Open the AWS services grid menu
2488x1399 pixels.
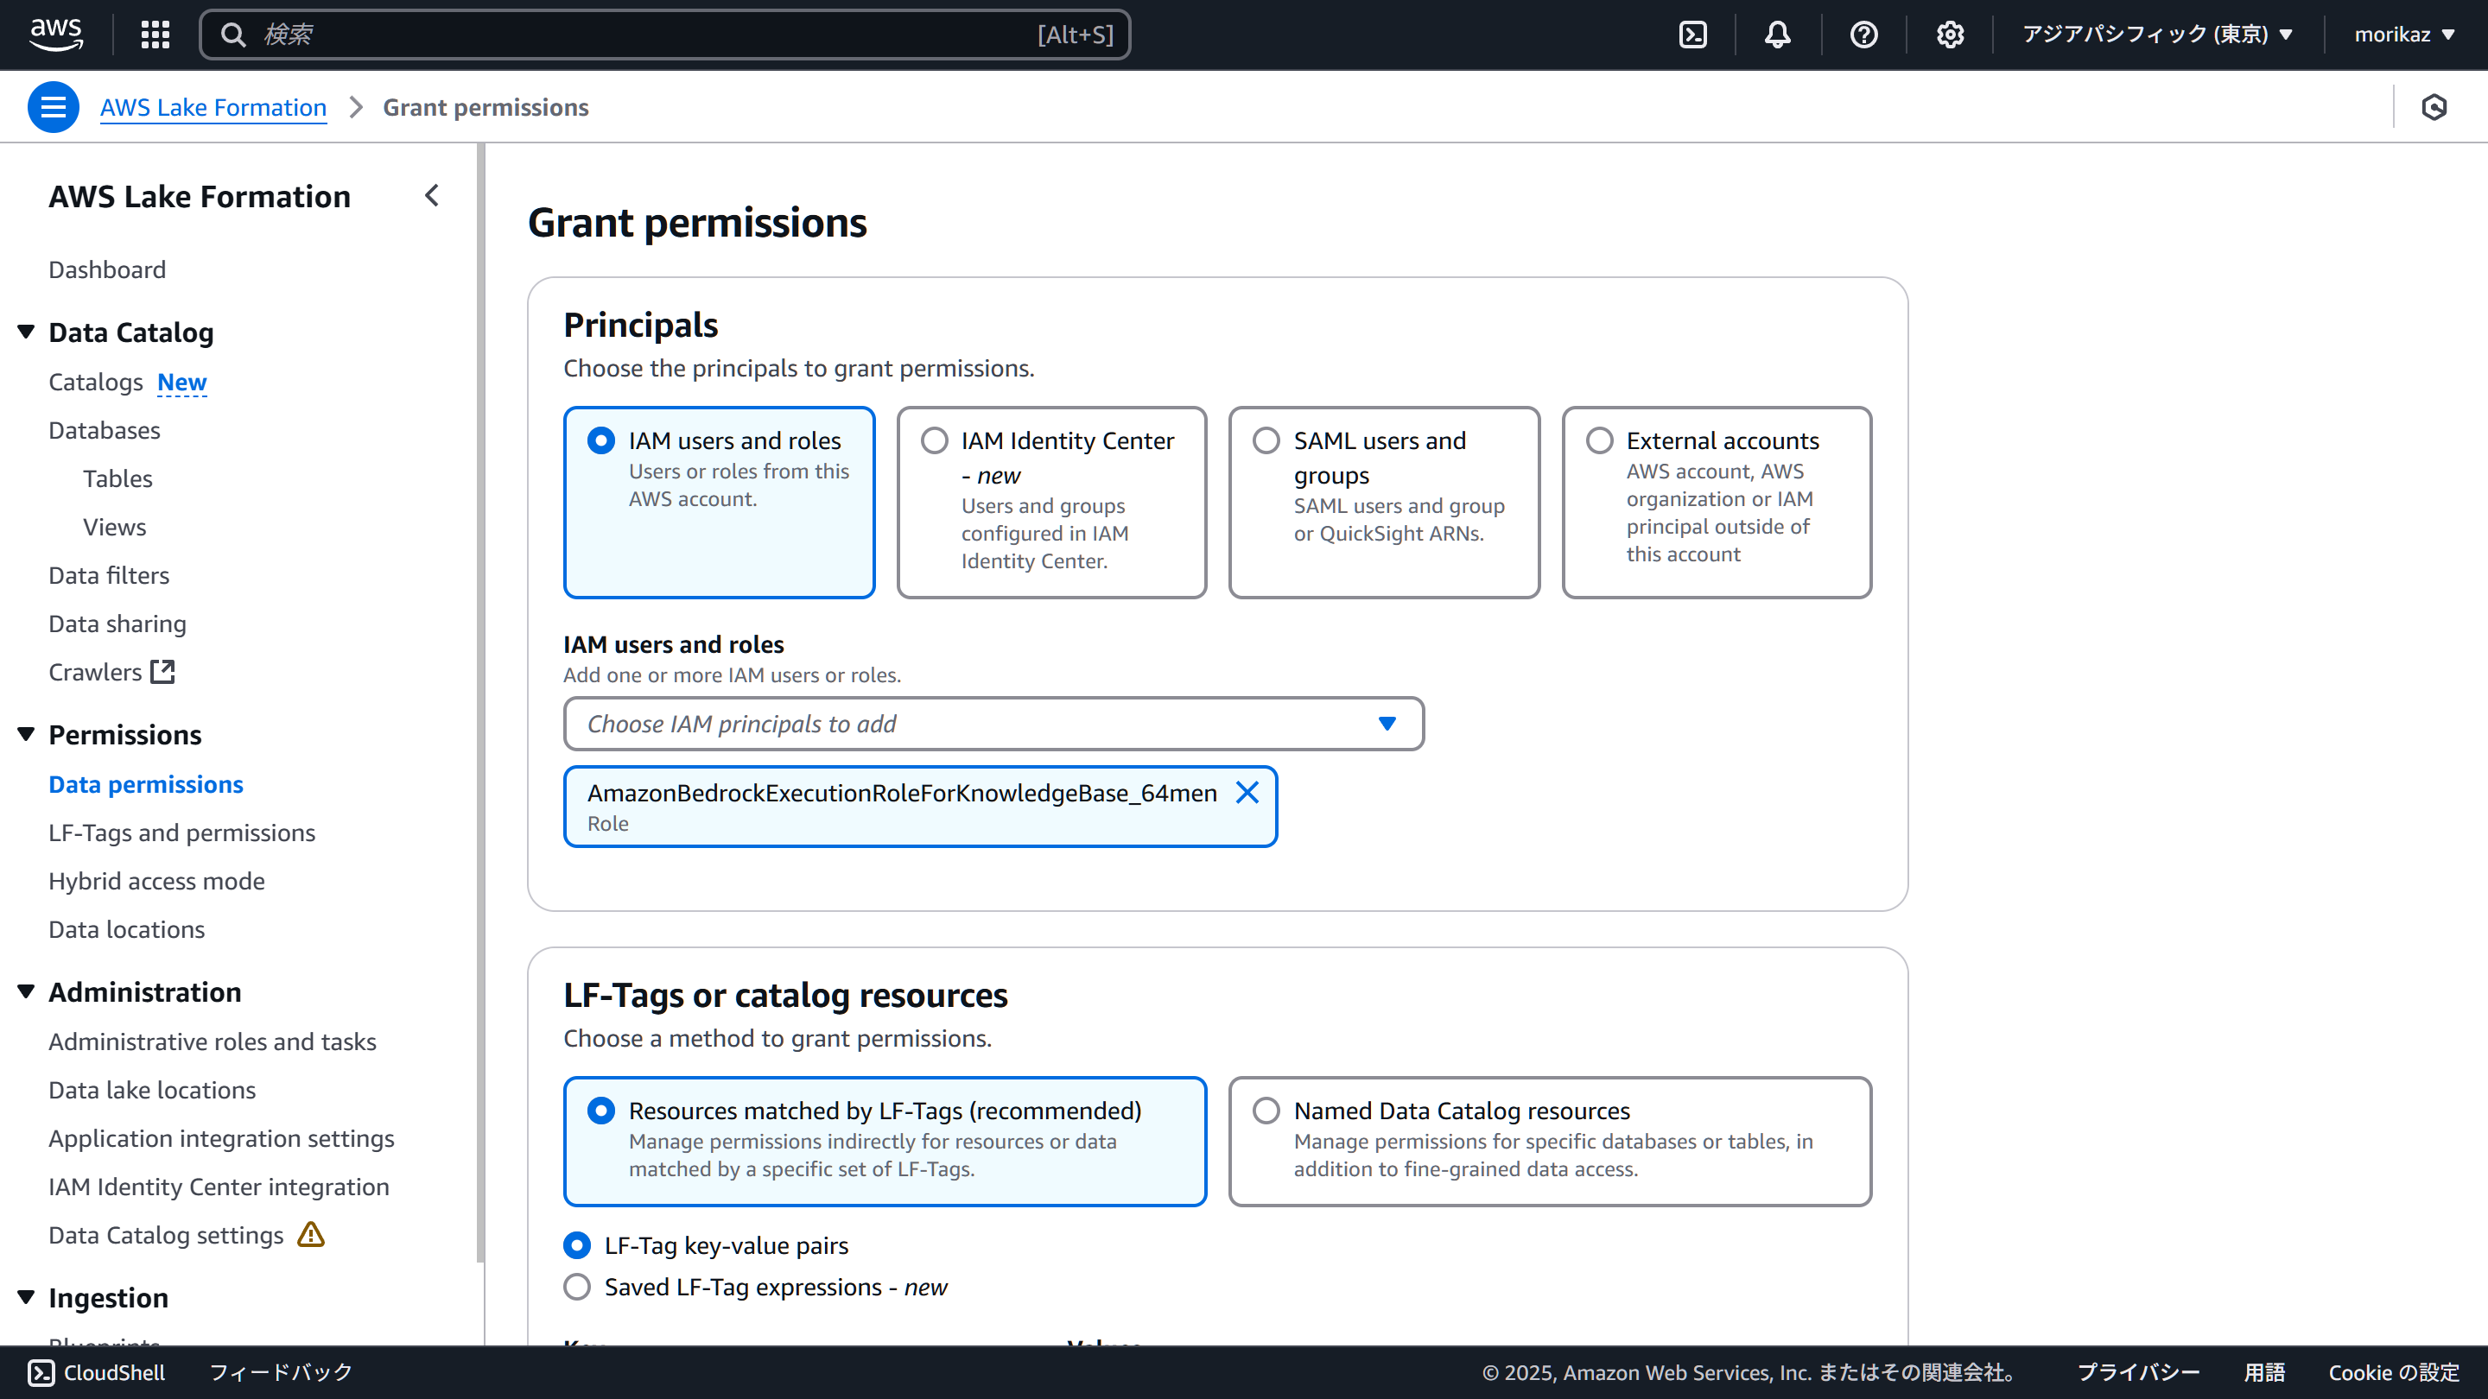(155, 35)
